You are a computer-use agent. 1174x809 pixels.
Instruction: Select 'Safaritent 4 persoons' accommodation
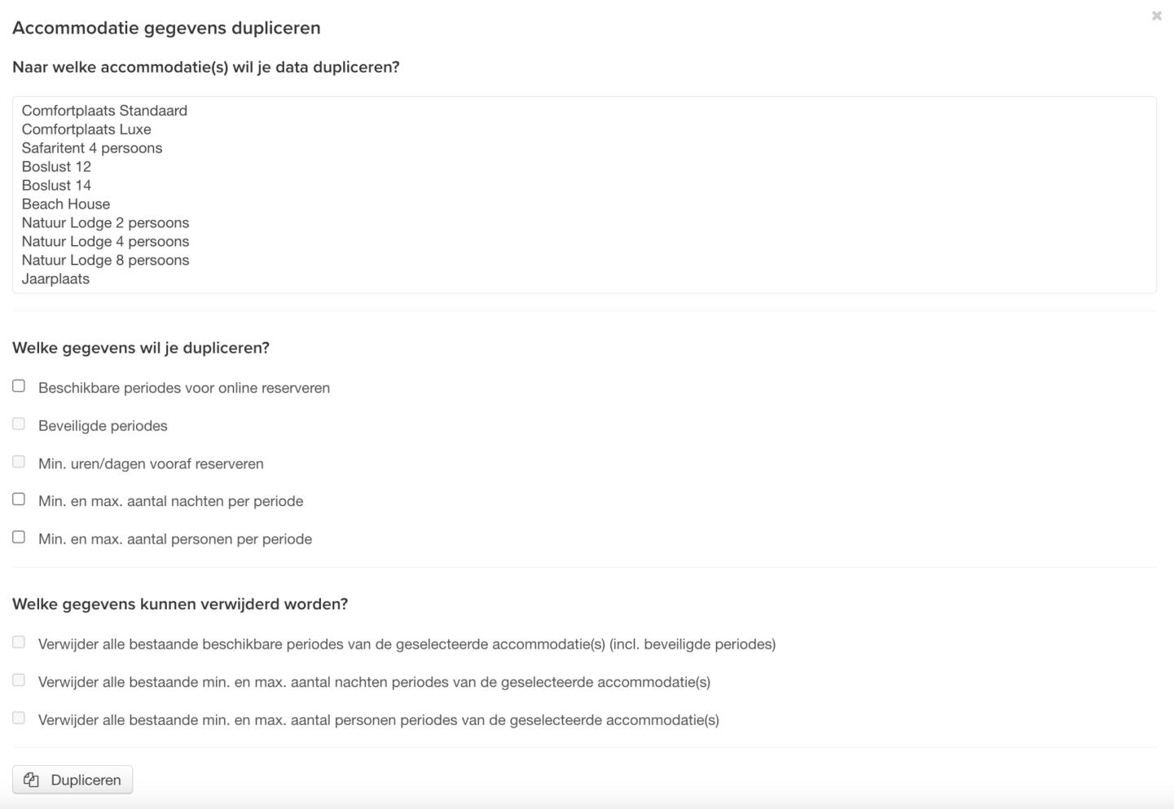click(x=92, y=148)
